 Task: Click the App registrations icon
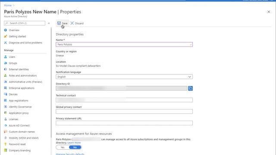(6, 100)
